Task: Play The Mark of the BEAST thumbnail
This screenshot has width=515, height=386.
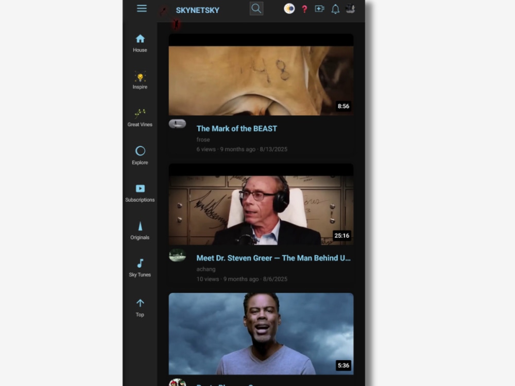Action: tap(261, 75)
